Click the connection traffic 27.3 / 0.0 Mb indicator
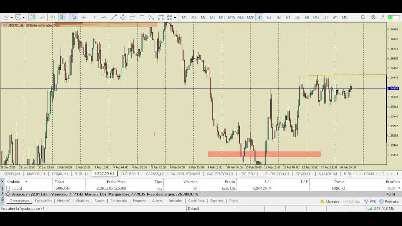This screenshot has width=402, height=226. pos(381,208)
